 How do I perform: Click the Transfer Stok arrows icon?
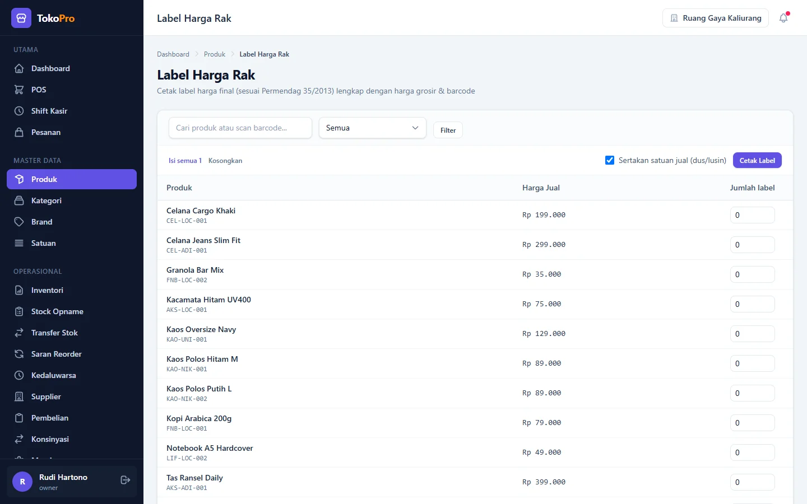(x=19, y=333)
